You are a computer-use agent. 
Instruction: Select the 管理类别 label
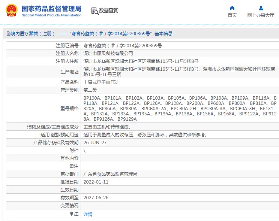[x=69, y=90]
